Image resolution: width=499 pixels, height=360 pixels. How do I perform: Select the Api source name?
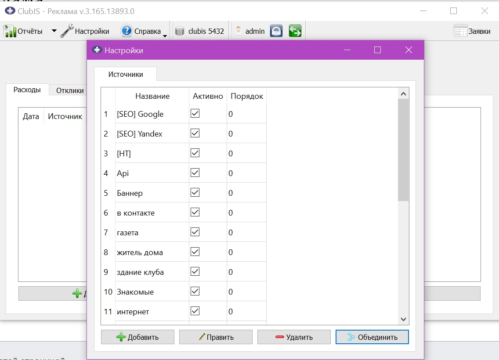123,173
